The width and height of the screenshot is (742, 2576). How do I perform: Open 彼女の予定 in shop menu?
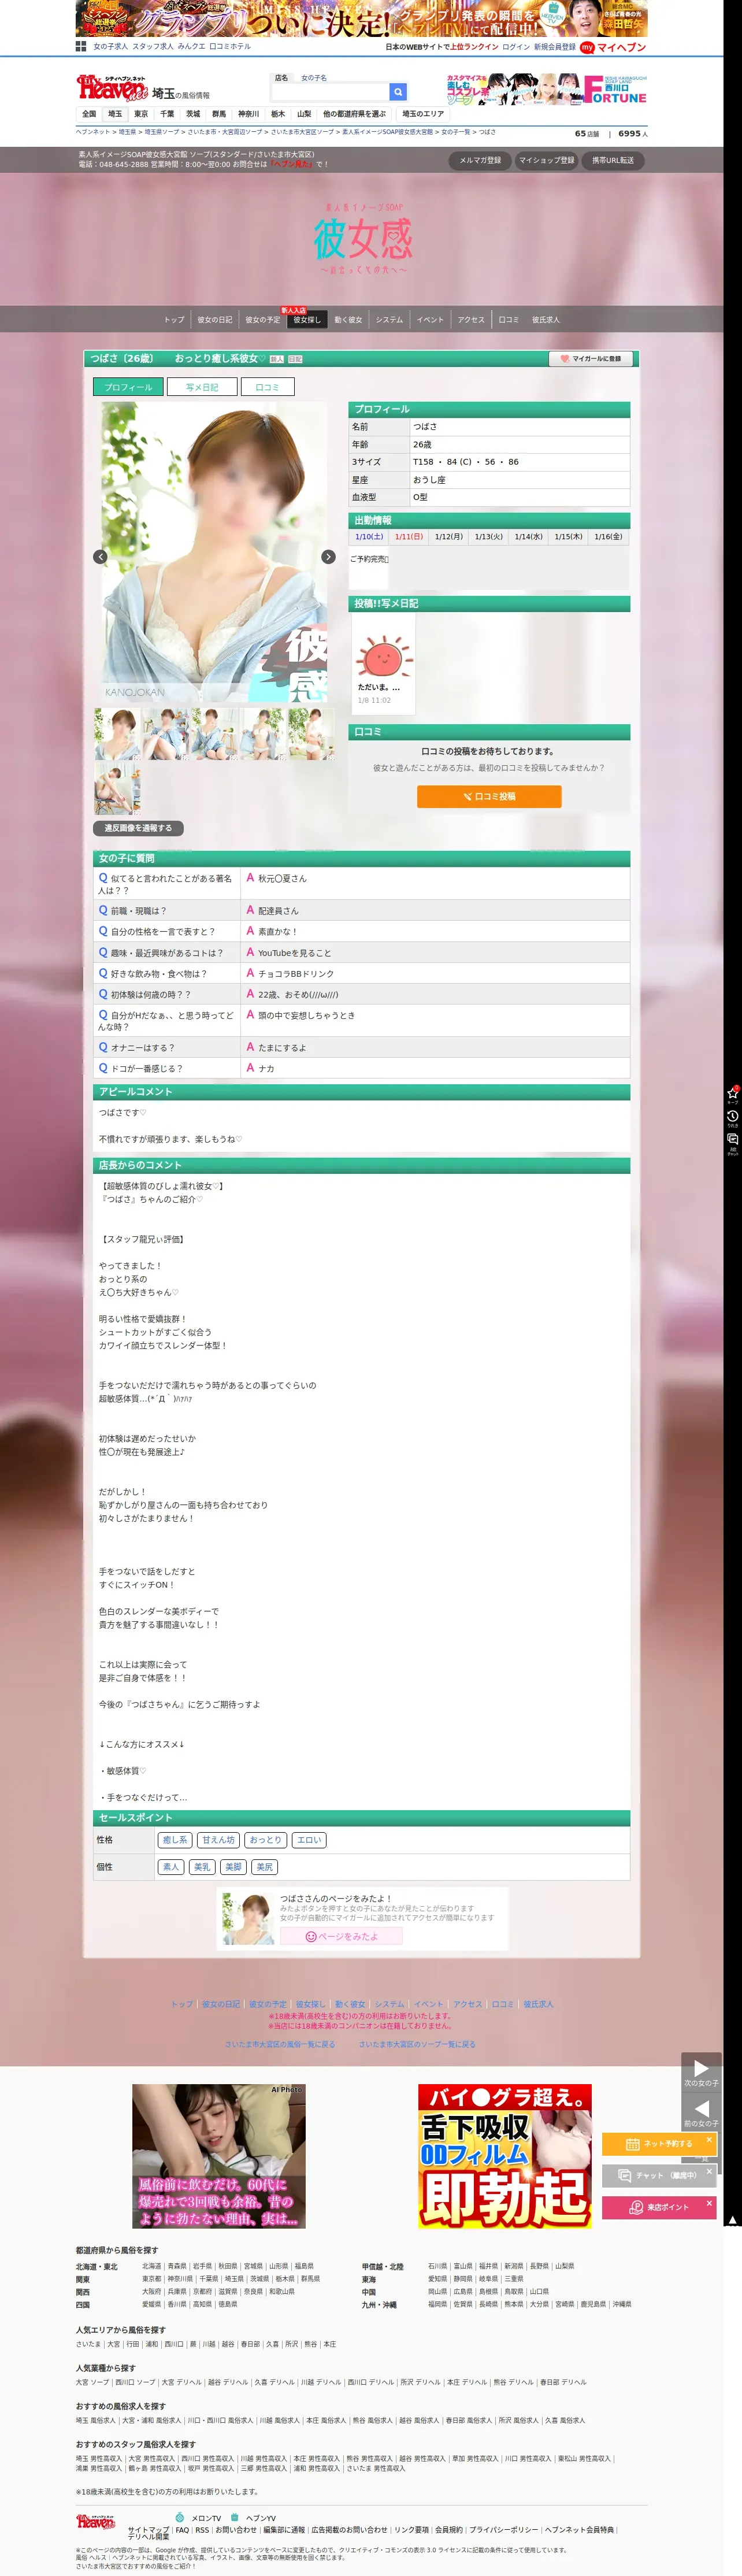[263, 320]
